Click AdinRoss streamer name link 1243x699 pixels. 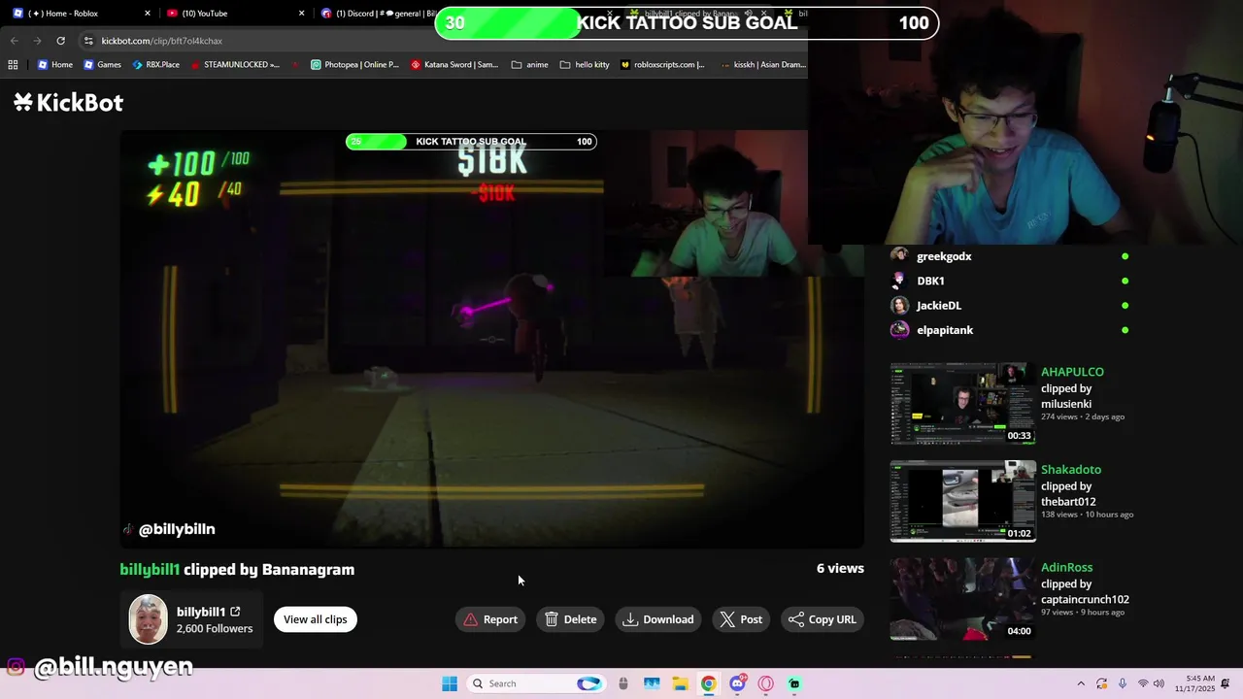tap(1066, 567)
